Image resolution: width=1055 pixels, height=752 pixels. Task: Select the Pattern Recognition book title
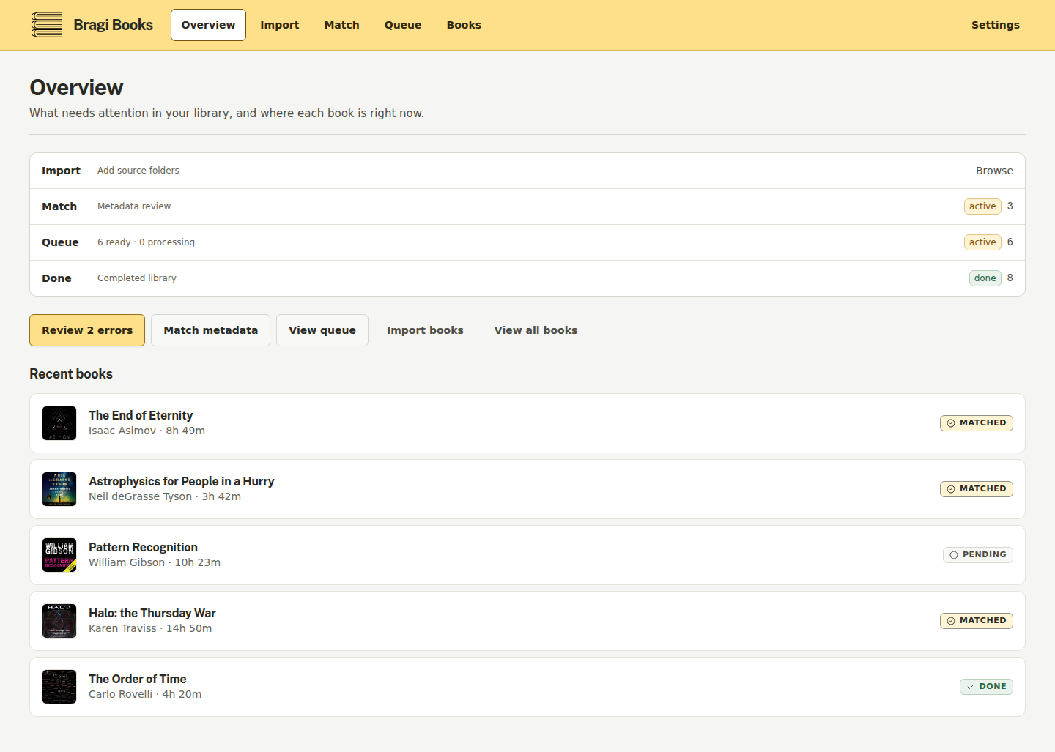click(x=143, y=547)
